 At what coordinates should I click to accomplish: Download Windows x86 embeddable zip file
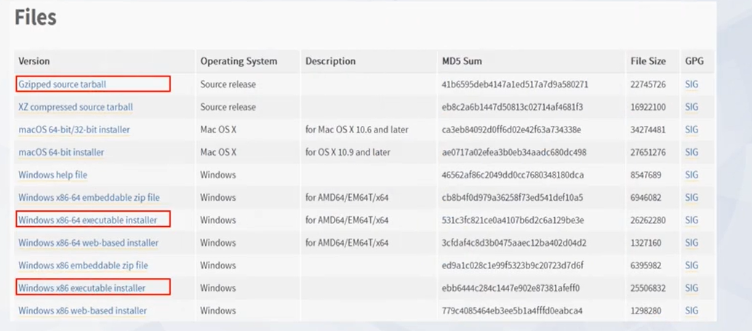point(83,266)
